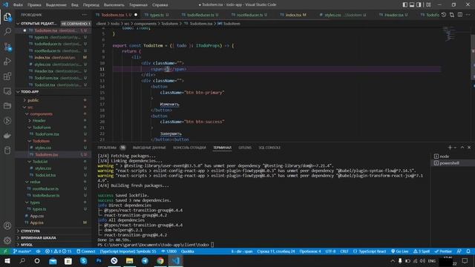Image resolution: width=475 pixels, height=267 pixels.
Task: Click TypeScript React language mode
Action: (x=370, y=251)
